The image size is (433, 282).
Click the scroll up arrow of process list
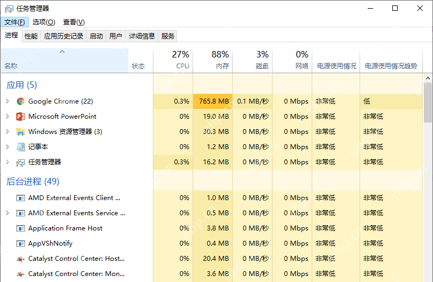[428, 78]
